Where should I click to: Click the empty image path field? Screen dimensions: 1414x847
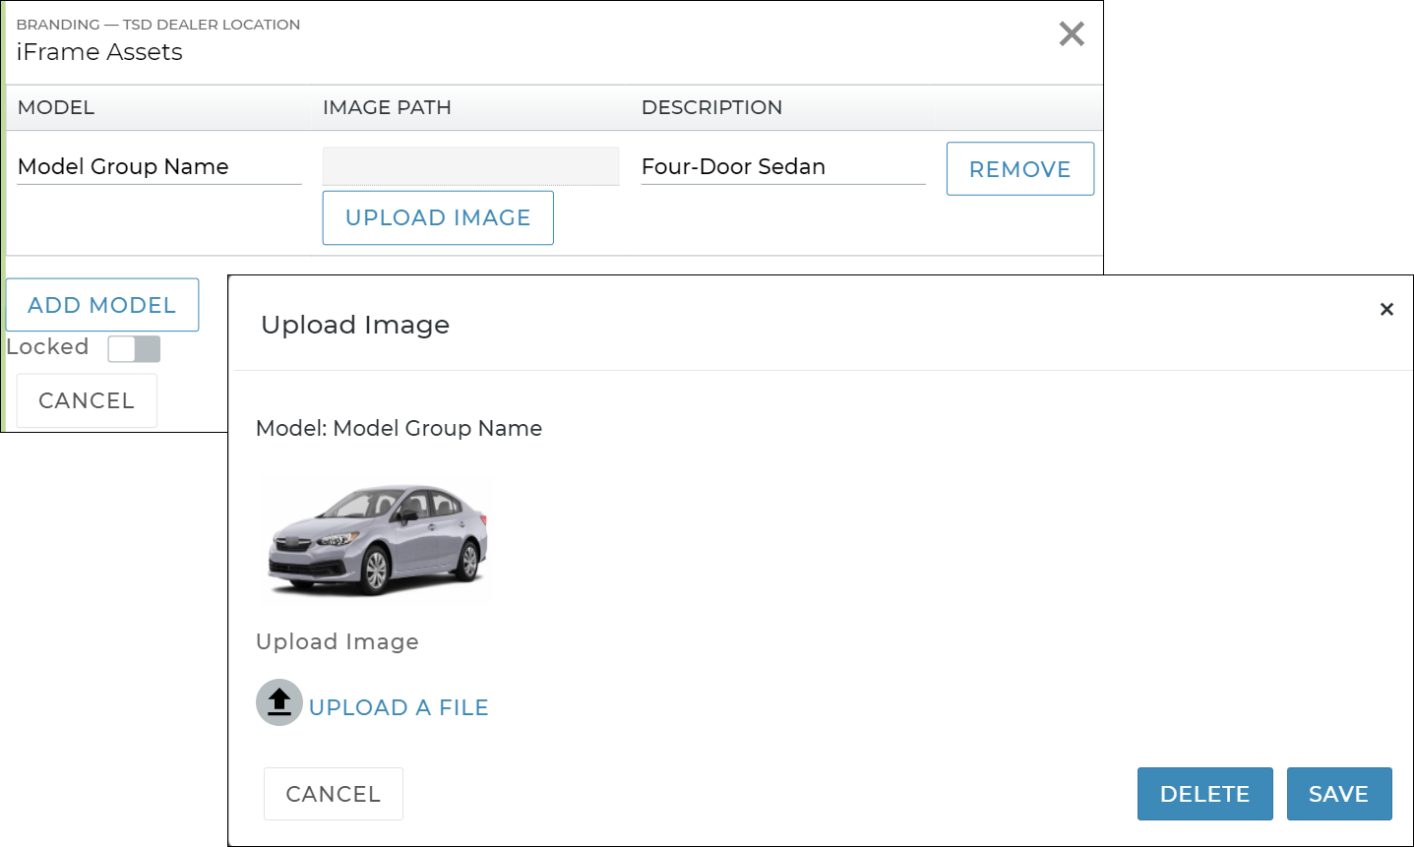pyautogui.click(x=470, y=166)
